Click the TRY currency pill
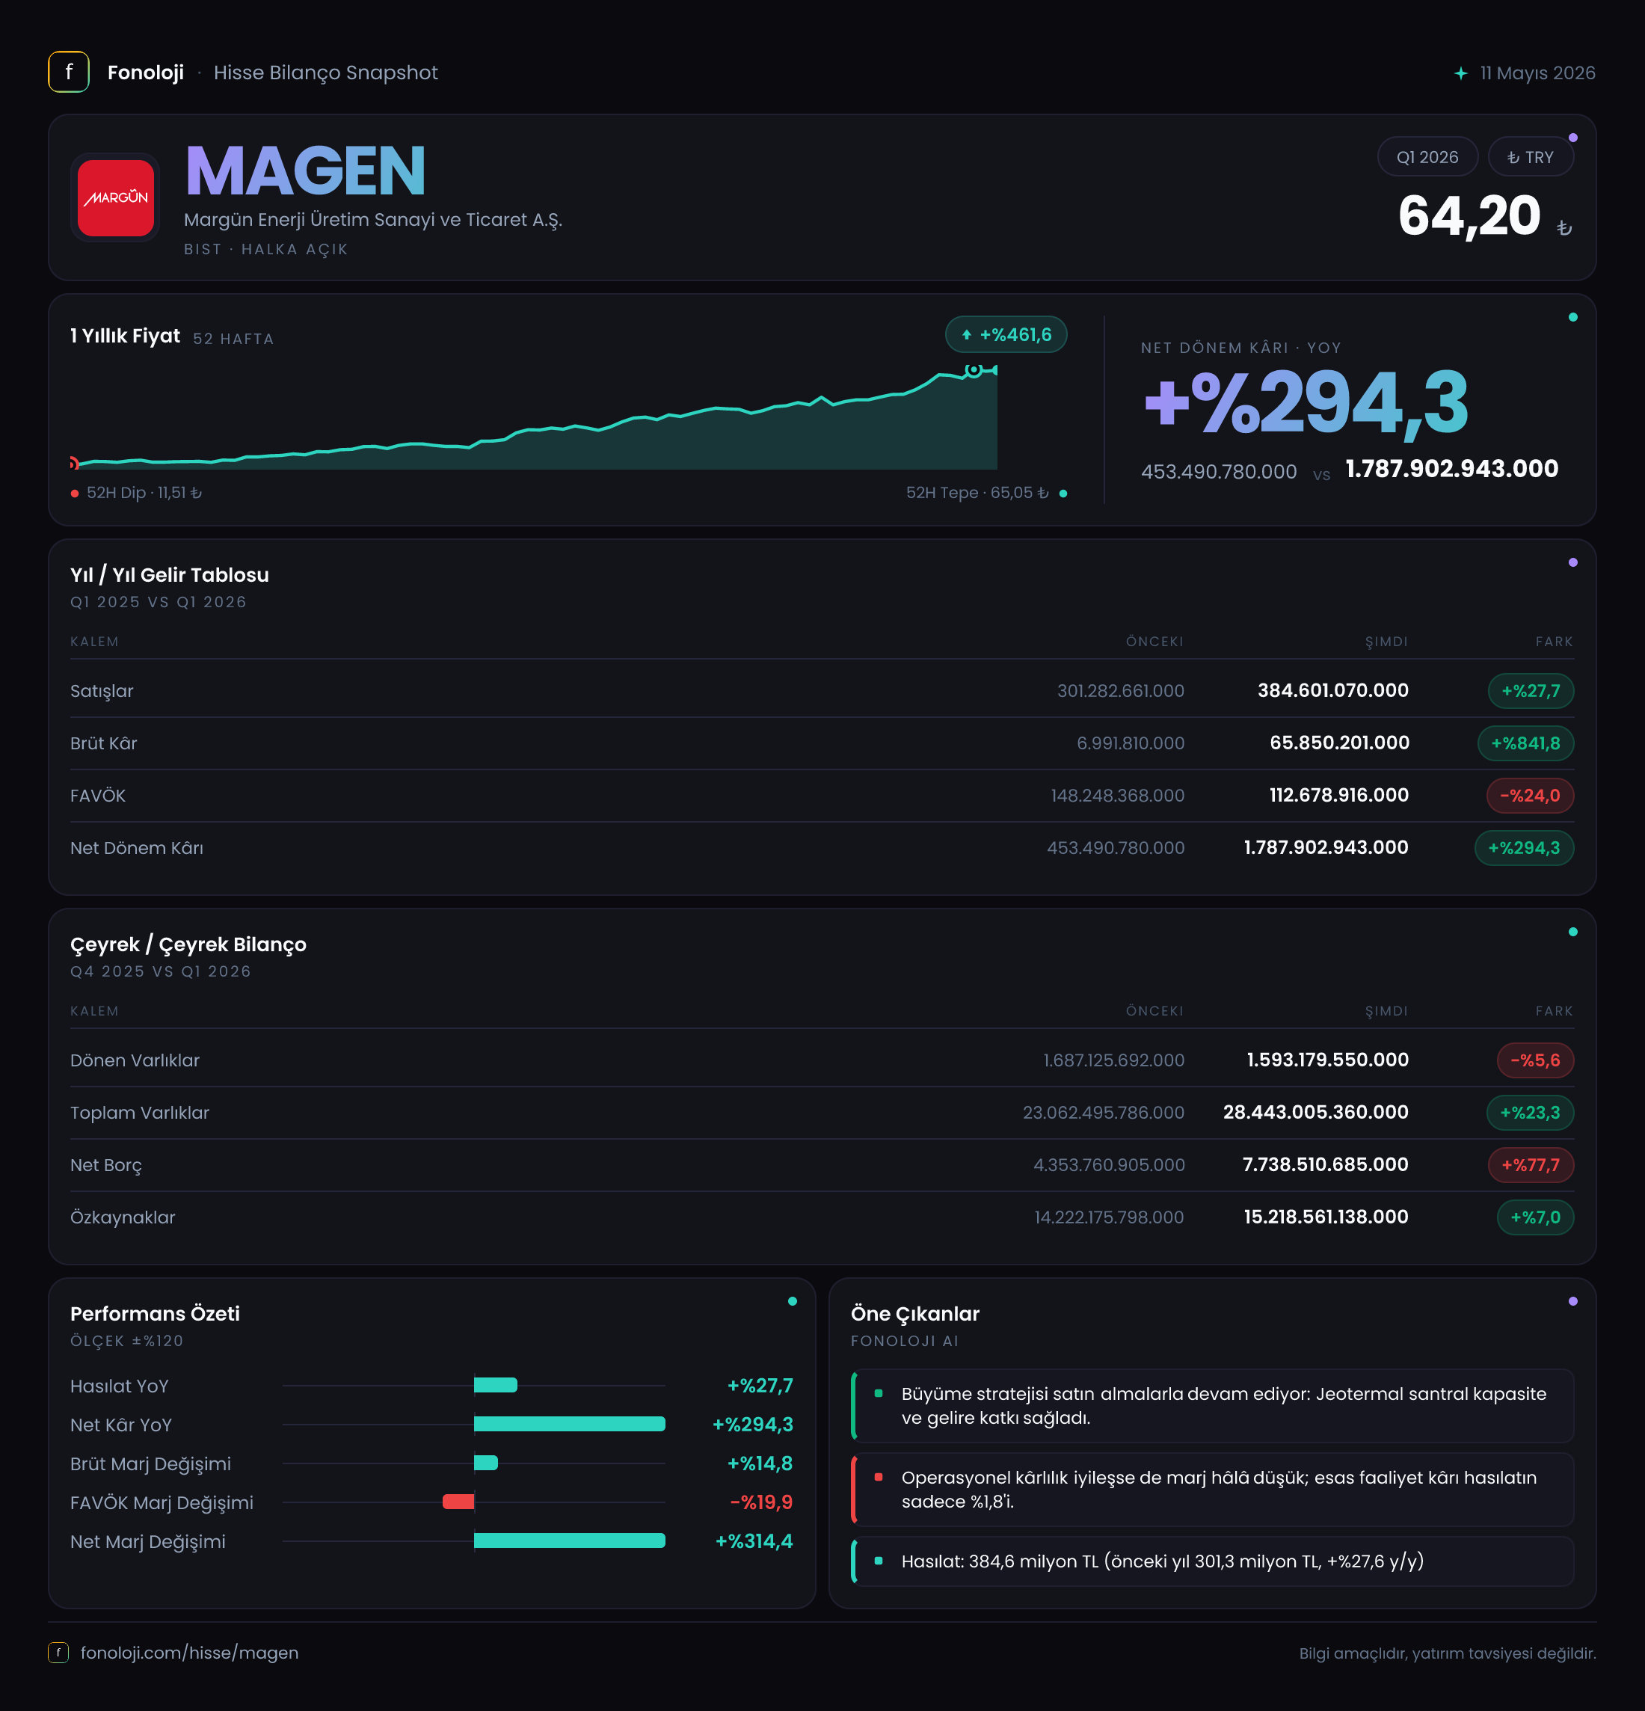Screen dimensions: 1645x1711 1531,157
